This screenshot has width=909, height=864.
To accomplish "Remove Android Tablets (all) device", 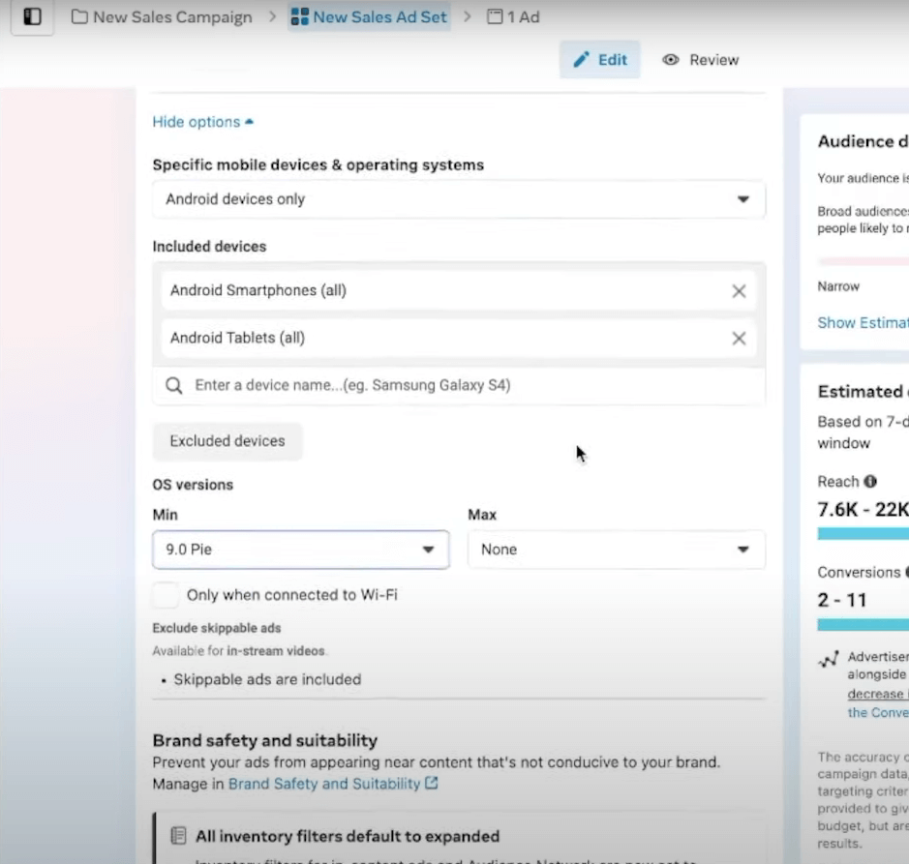I will tap(739, 339).
